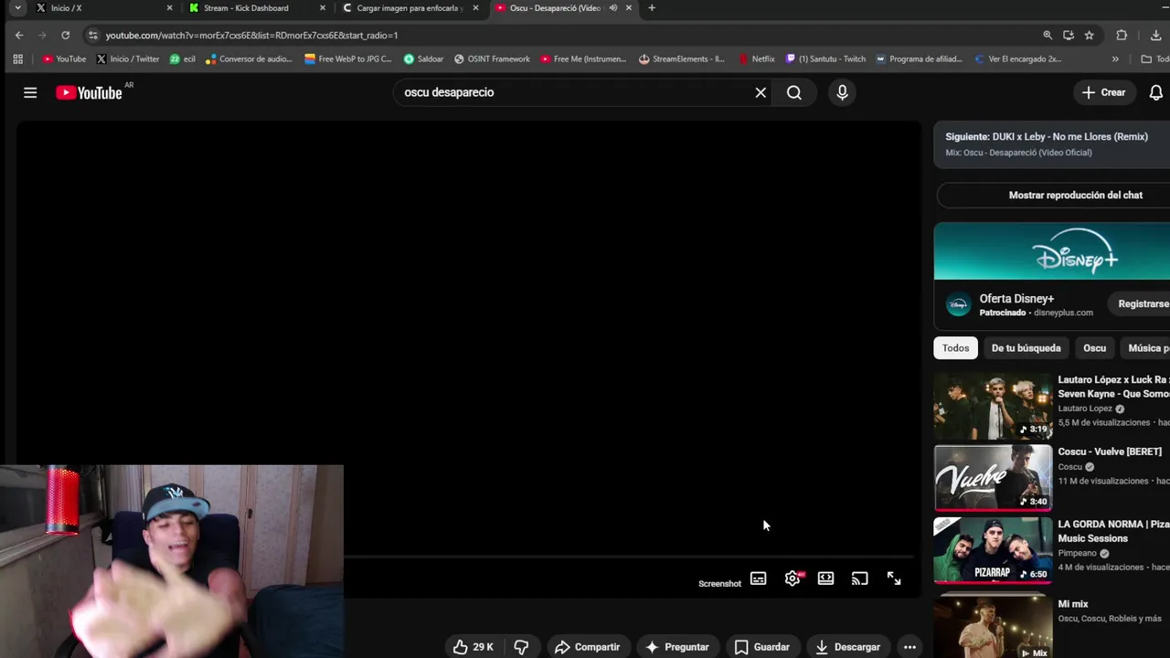Submit search with the magnifying glass button
The width and height of the screenshot is (1170, 658).
pyautogui.click(x=794, y=92)
